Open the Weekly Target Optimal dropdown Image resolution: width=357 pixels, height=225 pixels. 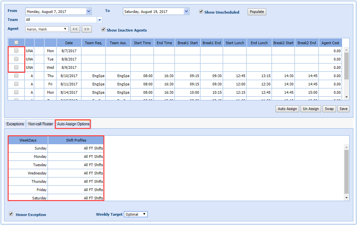pyautogui.click(x=136, y=214)
